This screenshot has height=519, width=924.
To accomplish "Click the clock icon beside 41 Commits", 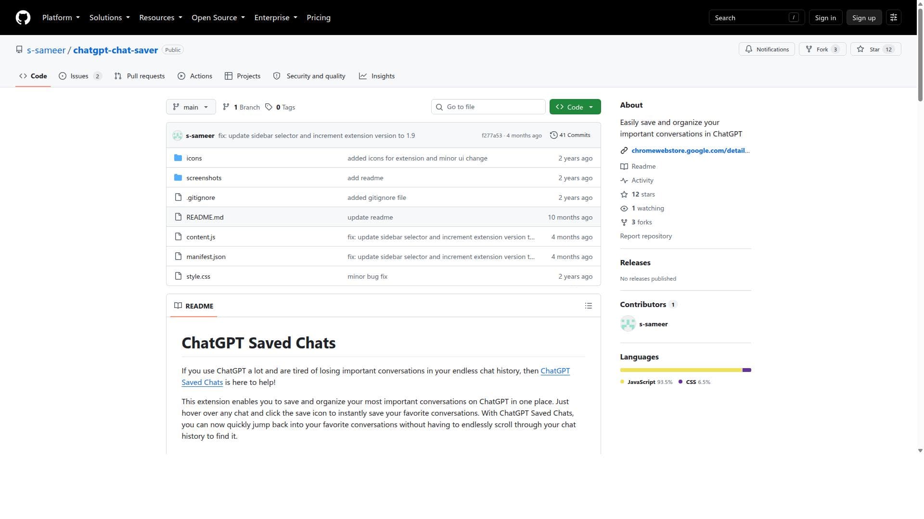I will coord(554,136).
